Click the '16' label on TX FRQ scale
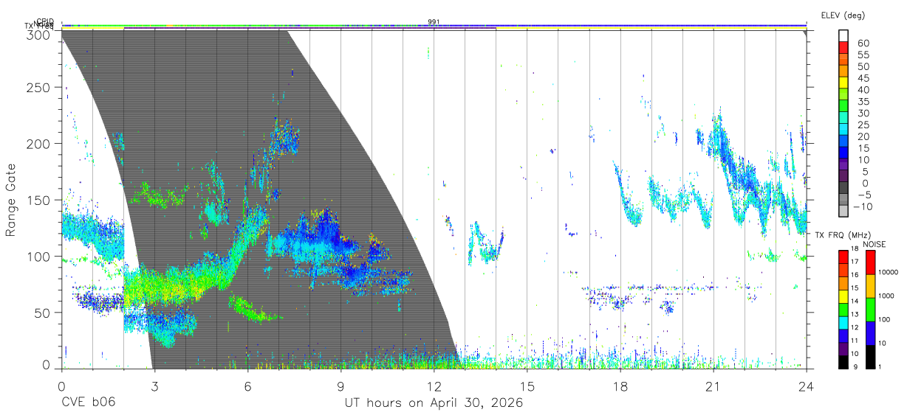This screenshot has height=418, width=907. tap(854, 274)
